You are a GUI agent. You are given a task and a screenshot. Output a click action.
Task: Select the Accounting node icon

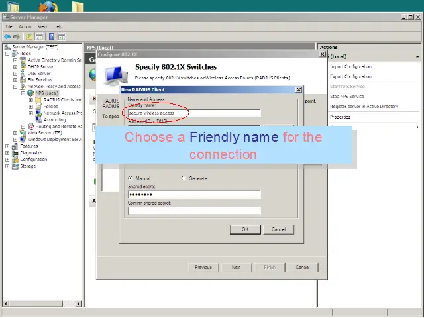tap(38, 119)
